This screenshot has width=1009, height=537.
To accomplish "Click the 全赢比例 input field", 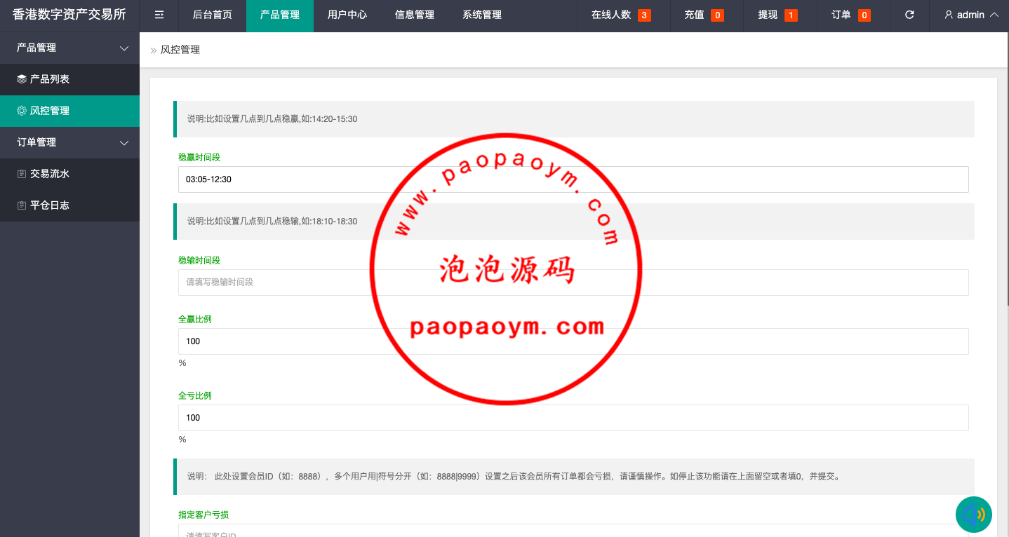I will coord(573,341).
